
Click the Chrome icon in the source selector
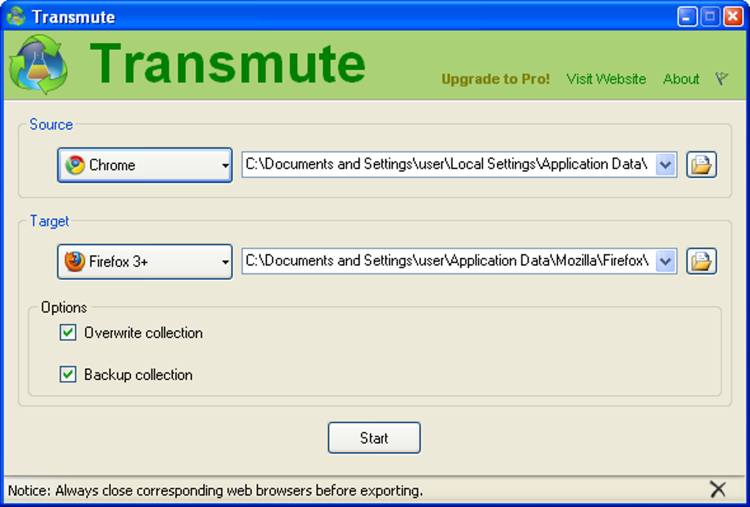click(75, 165)
